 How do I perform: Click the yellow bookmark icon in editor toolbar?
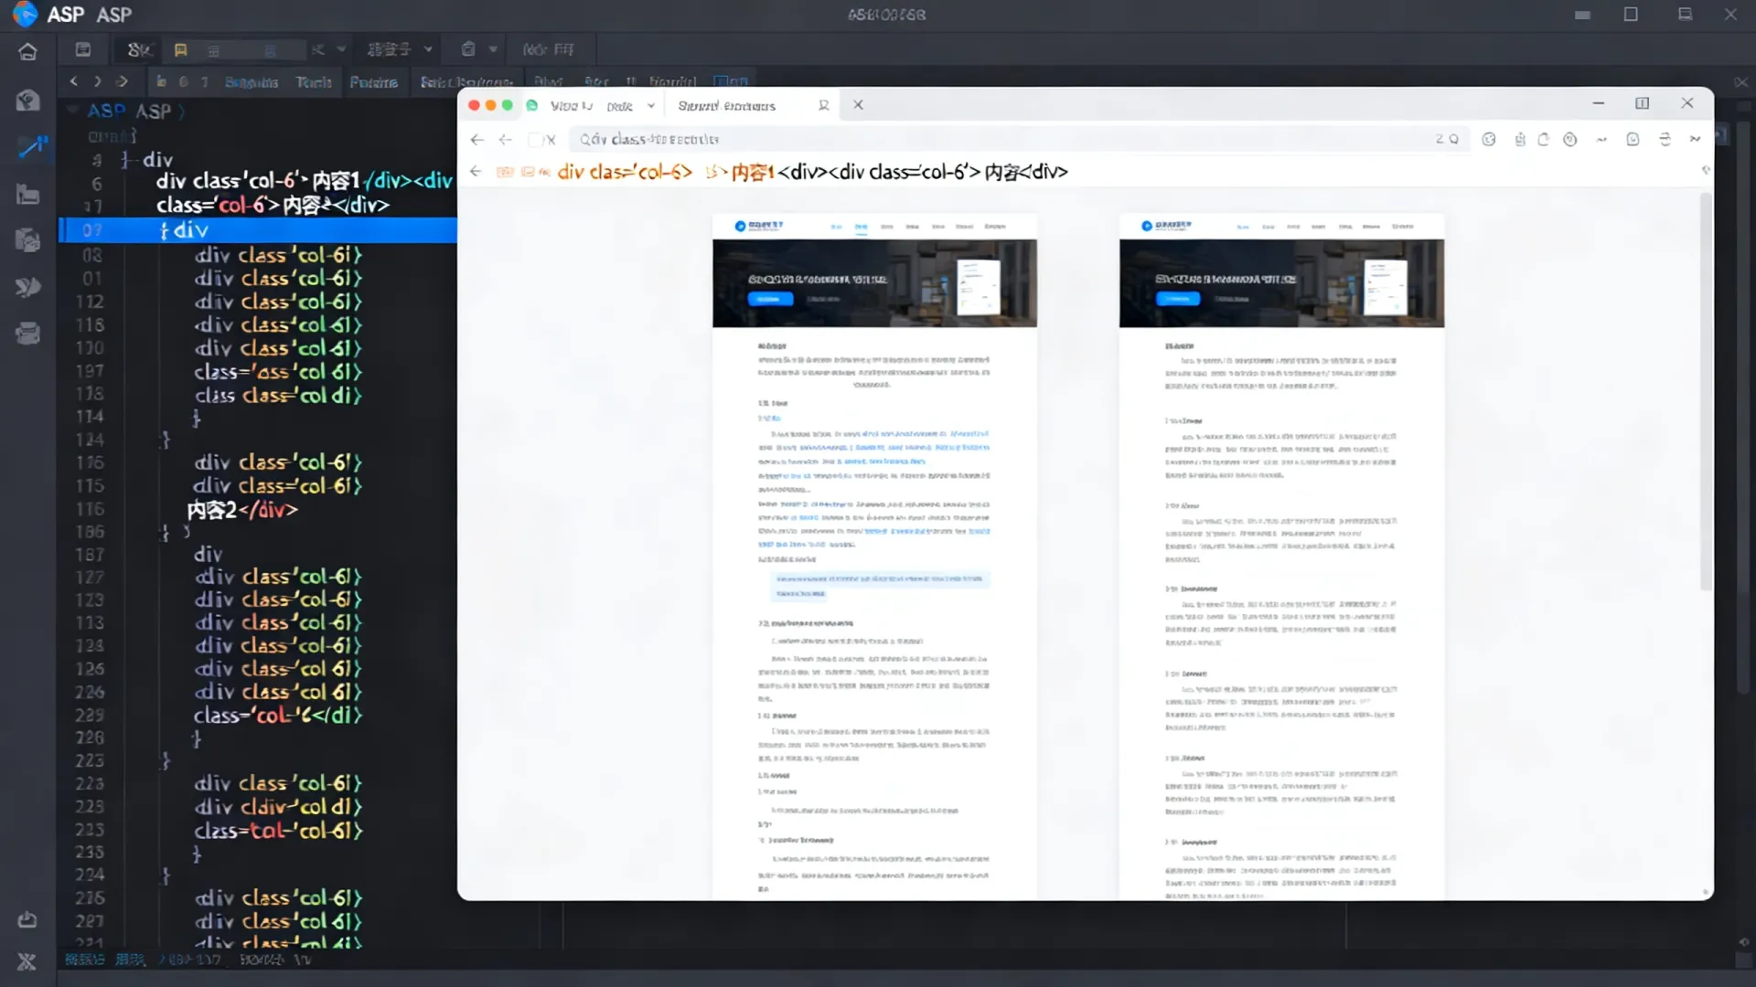coord(180,49)
